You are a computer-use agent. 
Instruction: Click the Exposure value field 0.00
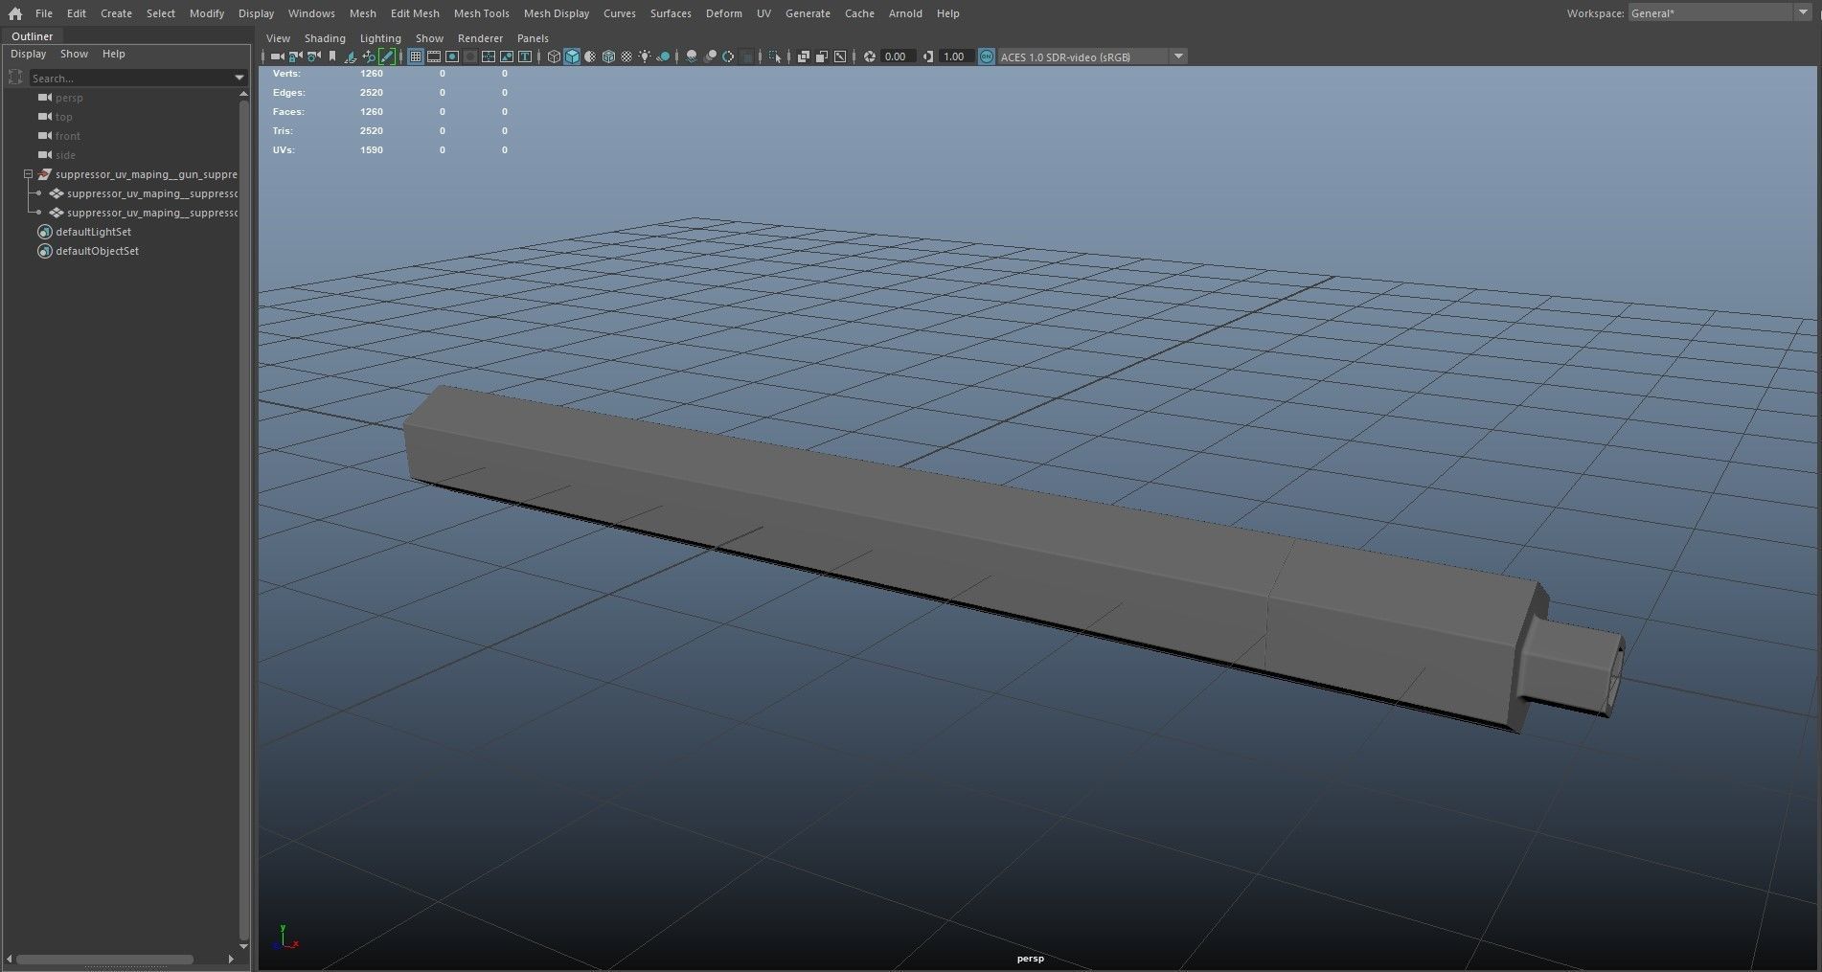click(898, 57)
